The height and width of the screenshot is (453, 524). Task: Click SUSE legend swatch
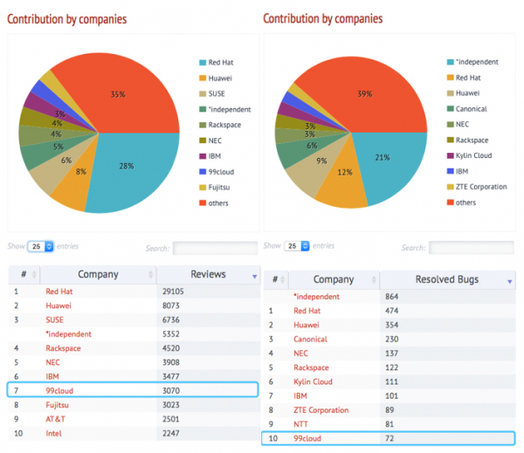click(203, 94)
